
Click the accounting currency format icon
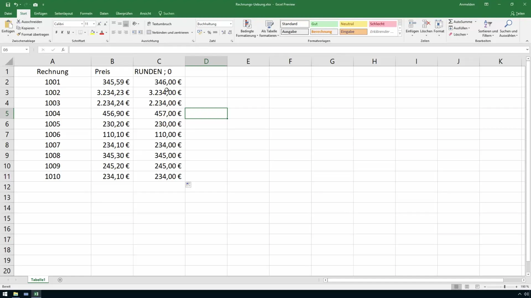click(200, 32)
